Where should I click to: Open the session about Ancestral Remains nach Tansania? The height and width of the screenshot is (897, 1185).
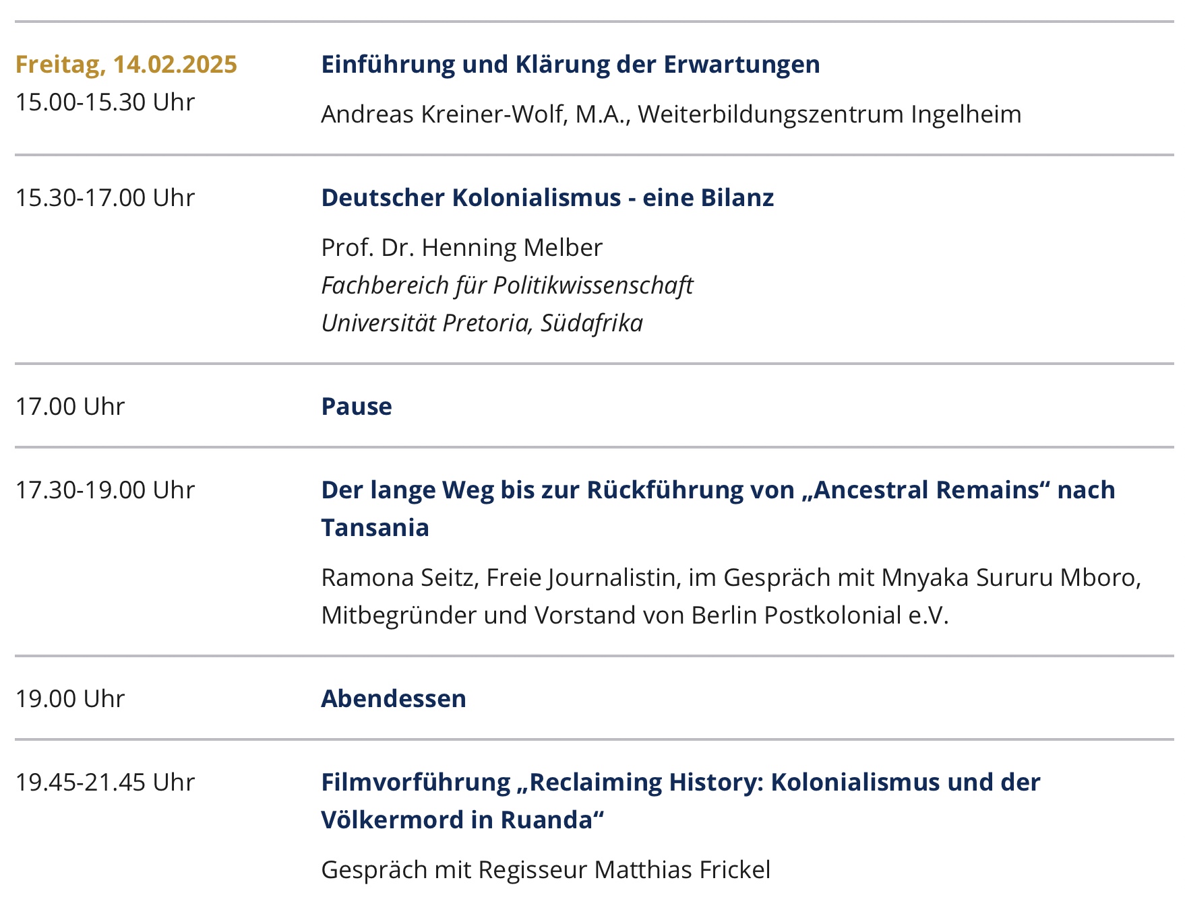point(718,490)
